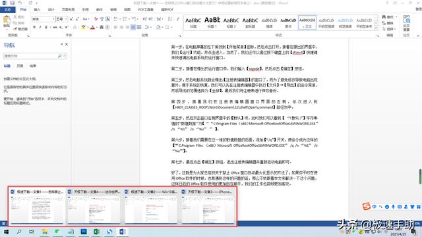Open the blue File tab
The image size is (422, 237).
click(x=7, y=10)
